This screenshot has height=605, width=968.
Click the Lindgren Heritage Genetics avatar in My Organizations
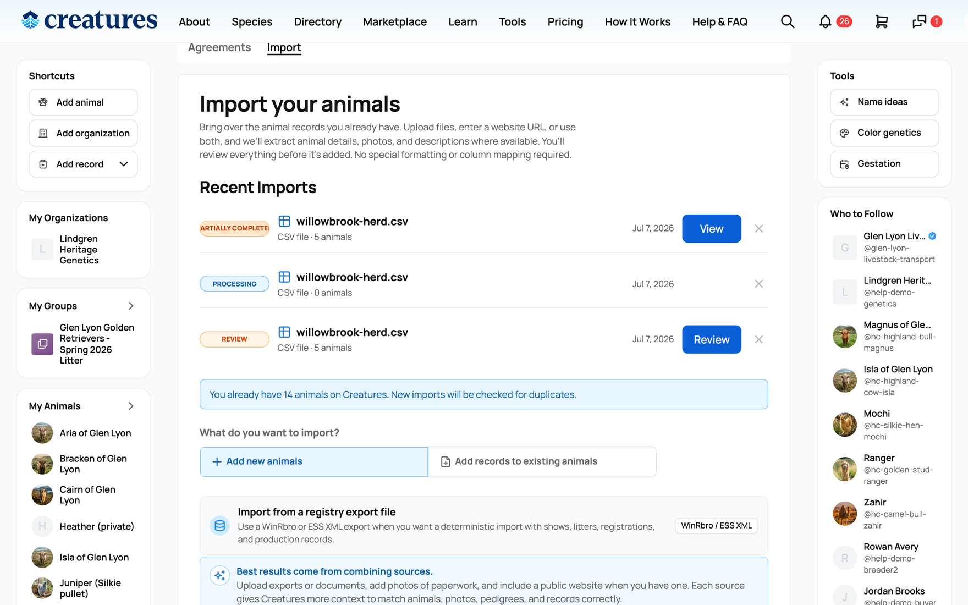click(x=42, y=249)
